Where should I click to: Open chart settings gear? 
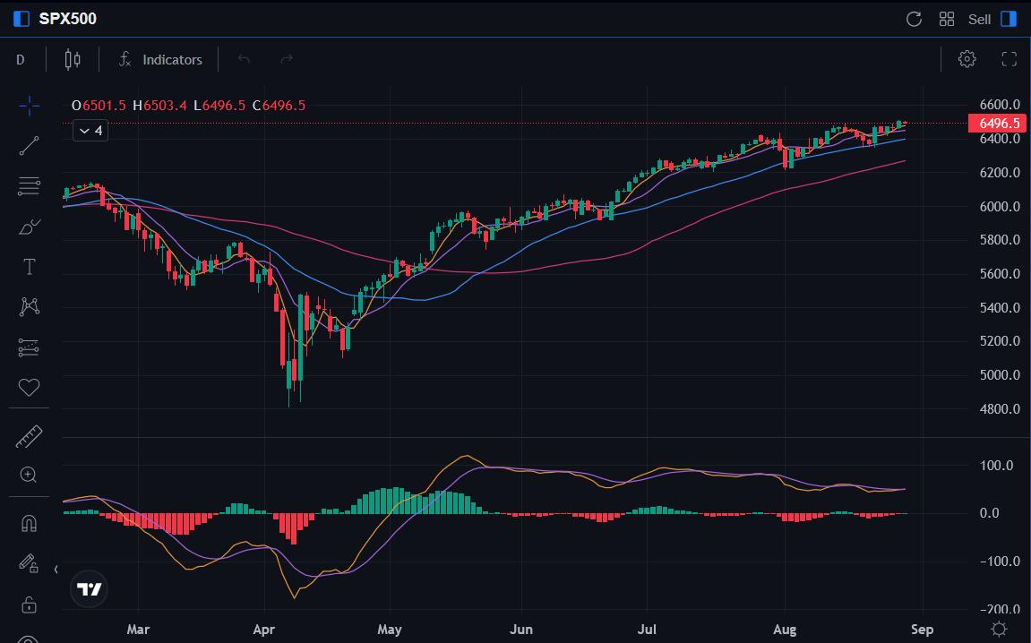pos(966,59)
